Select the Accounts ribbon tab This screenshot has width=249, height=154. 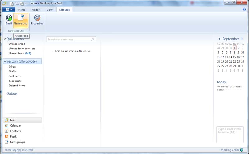click(x=64, y=10)
